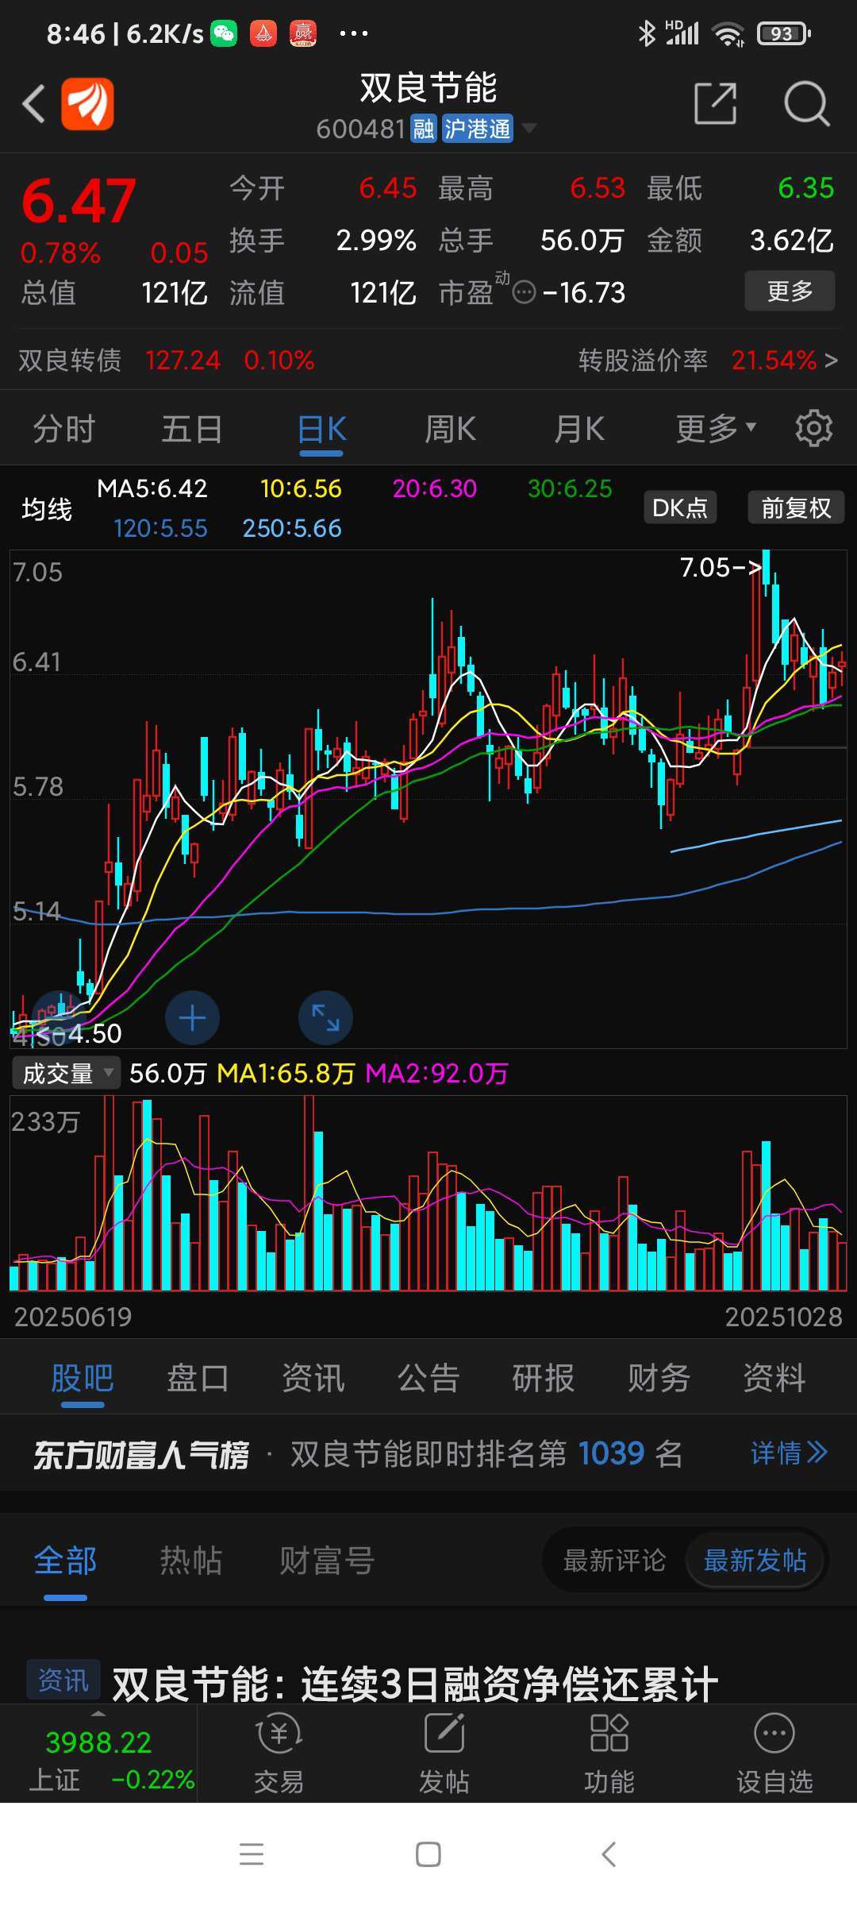The height and width of the screenshot is (1906, 857).
Task: Tap the 市盈 -16.73 value
Action: point(584,293)
